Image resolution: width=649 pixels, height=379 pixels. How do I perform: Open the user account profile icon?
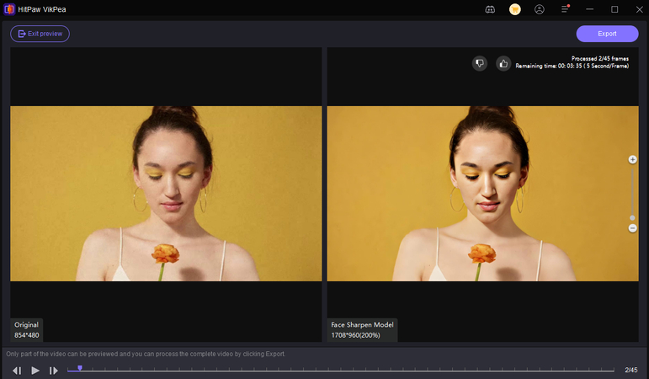pos(540,9)
